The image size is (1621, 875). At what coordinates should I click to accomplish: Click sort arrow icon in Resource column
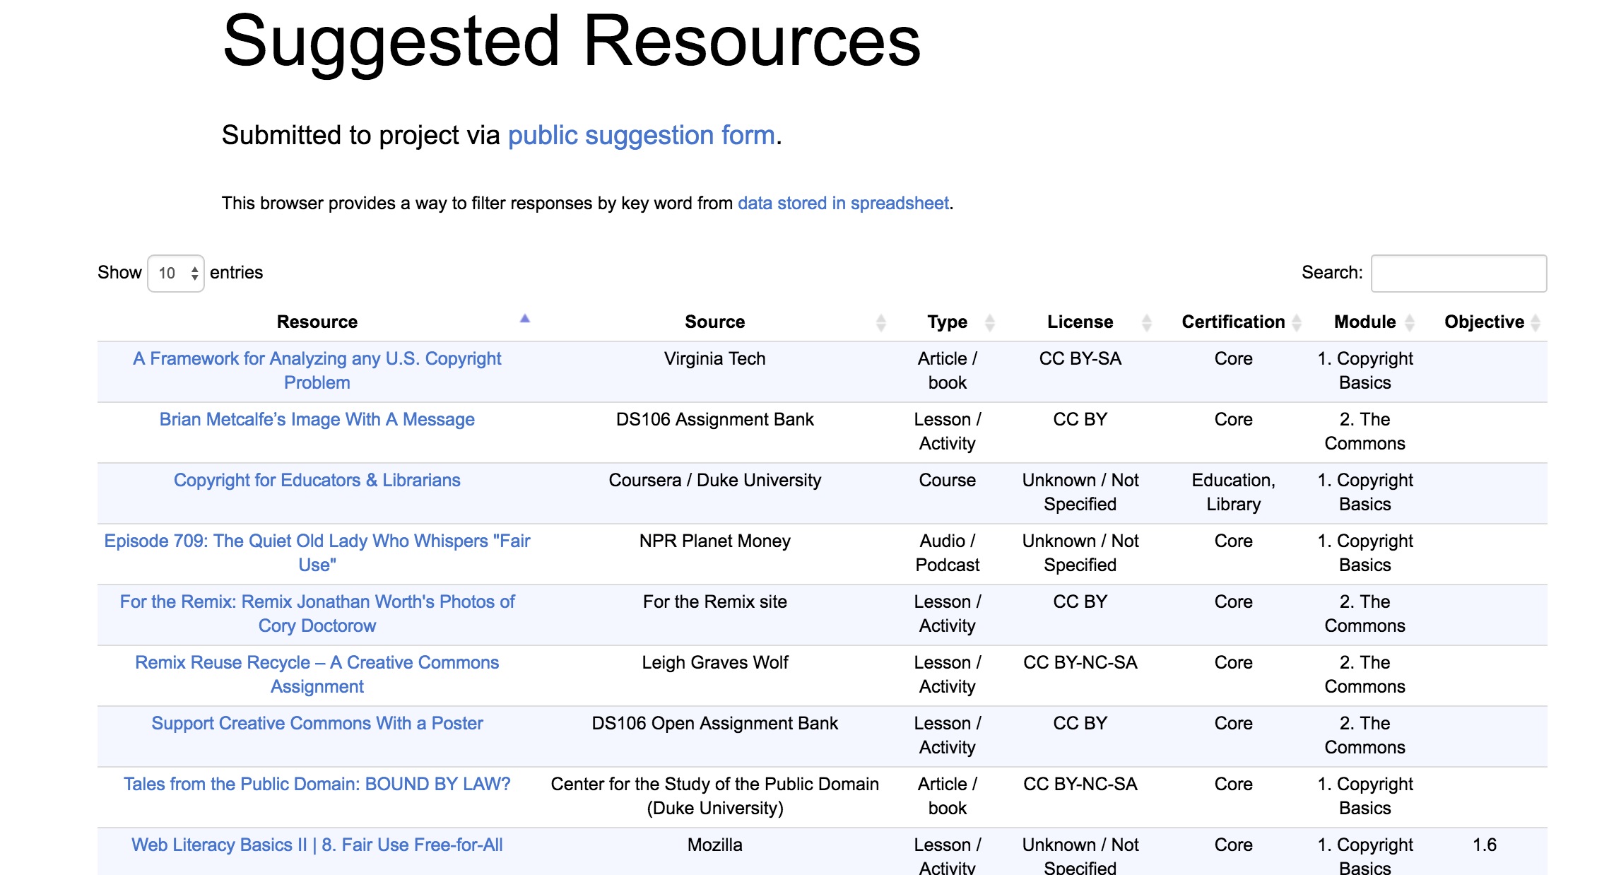tap(524, 319)
